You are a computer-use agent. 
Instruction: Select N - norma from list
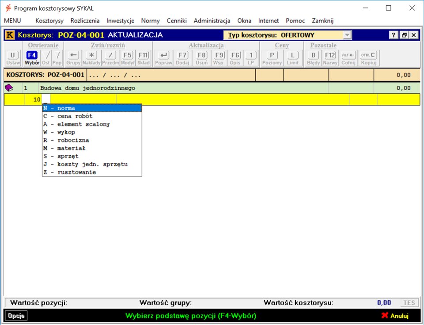[92, 108]
